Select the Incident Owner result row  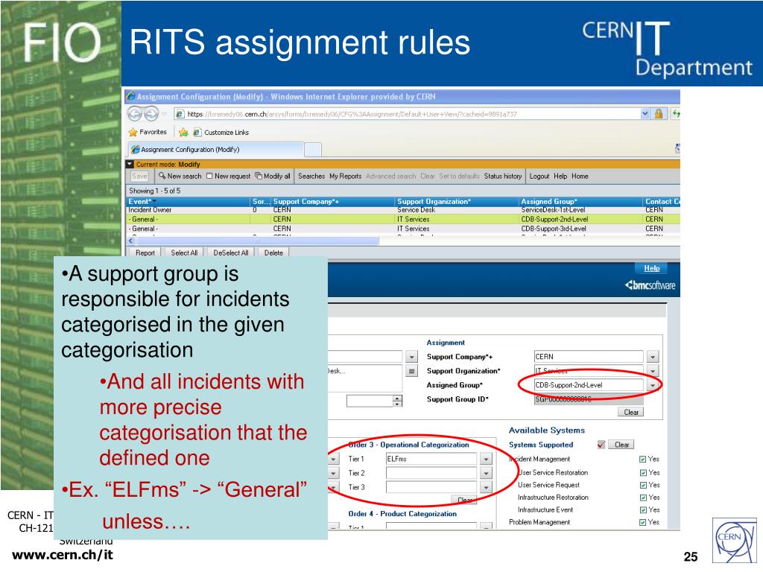click(x=403, y=209)
